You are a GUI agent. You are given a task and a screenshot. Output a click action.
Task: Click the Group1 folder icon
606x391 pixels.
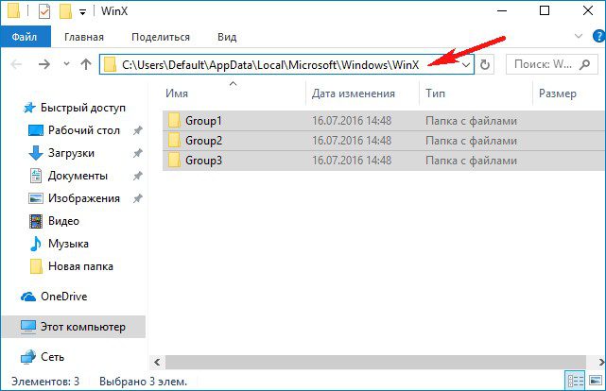(174, 121)
